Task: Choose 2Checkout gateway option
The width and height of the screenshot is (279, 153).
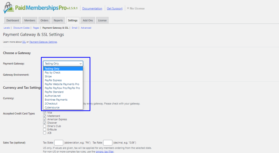Action: 63,104
